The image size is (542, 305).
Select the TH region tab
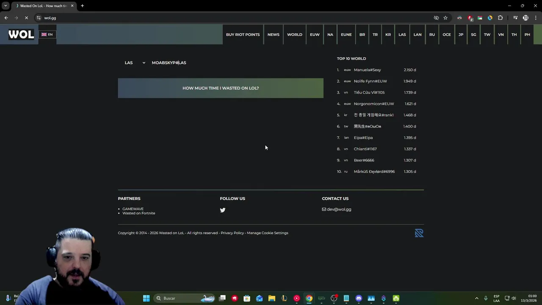pos(514,35)
